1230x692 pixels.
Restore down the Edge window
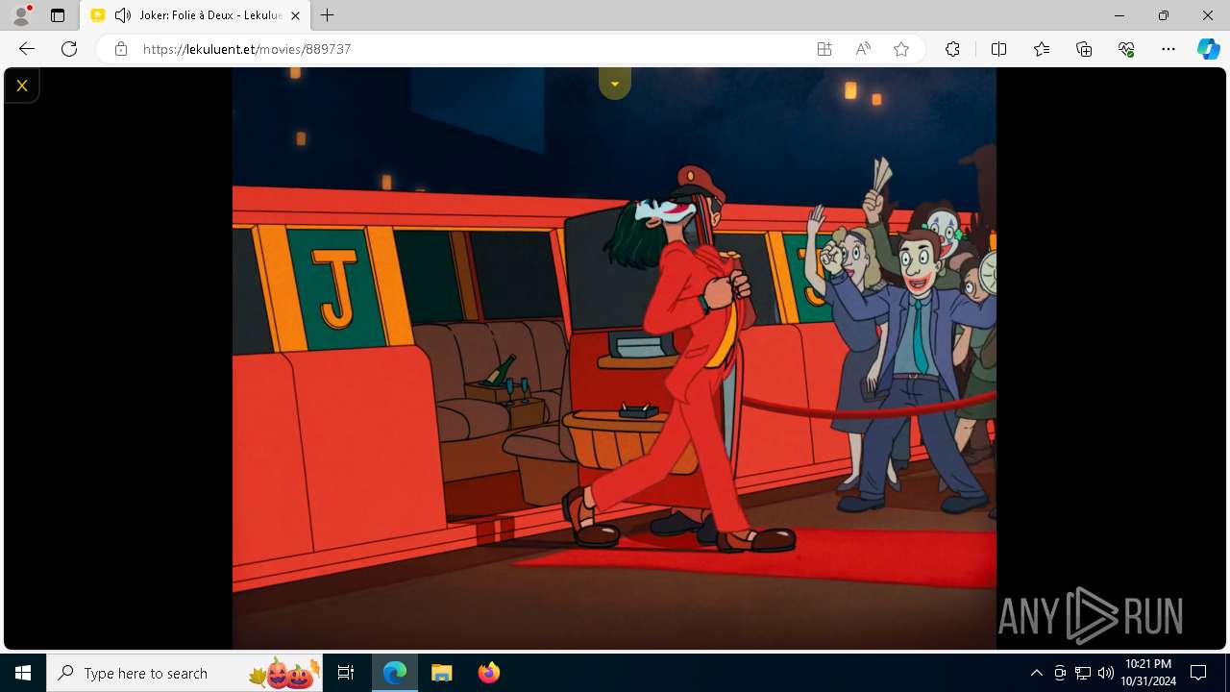point(1164,15)
